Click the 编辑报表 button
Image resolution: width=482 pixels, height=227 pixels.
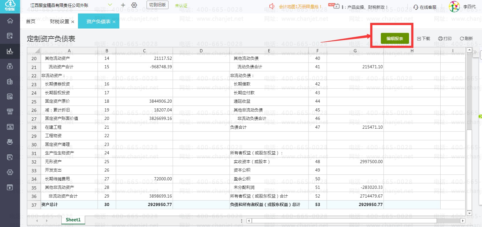point(395,39)
